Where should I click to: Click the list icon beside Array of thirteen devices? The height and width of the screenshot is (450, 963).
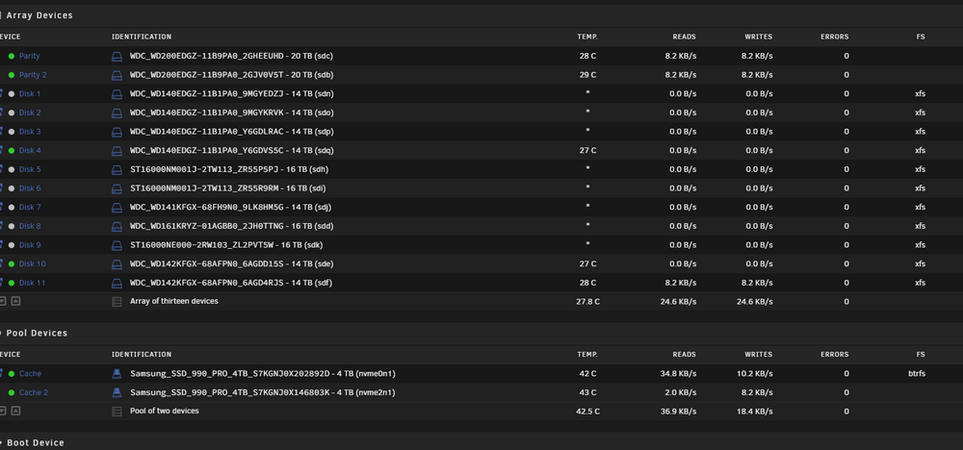[117, 302]
